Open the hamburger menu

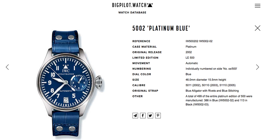(x=257, y=6)
